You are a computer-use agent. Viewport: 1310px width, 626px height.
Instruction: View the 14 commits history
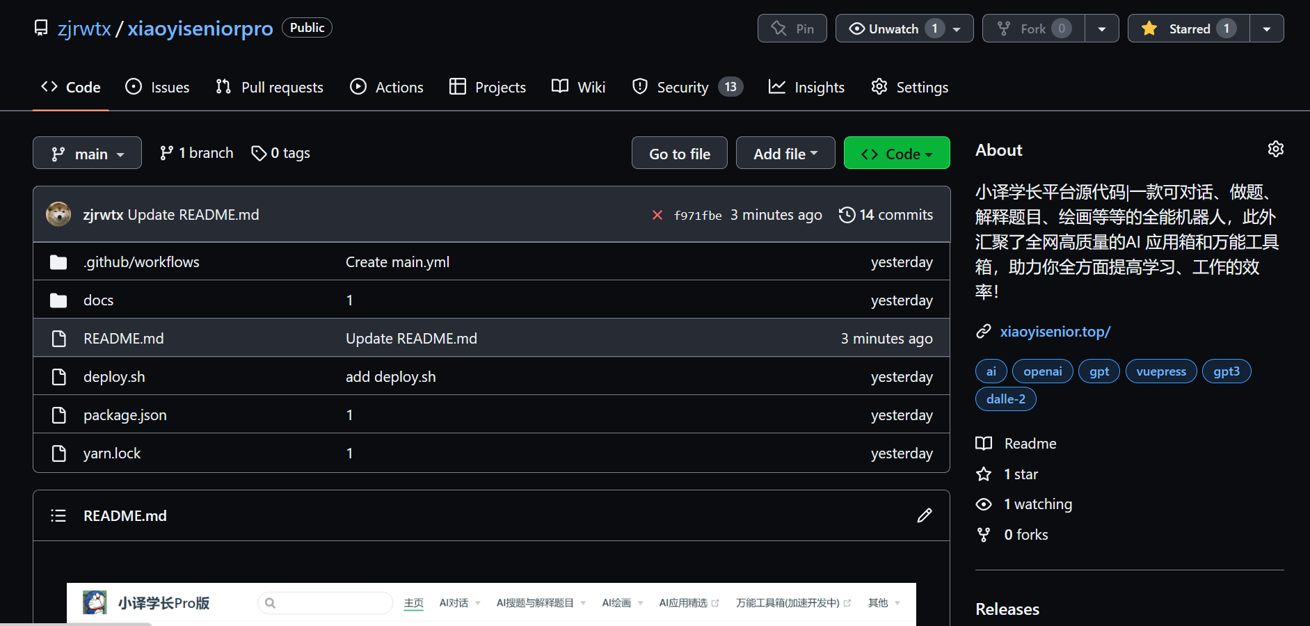886,215
